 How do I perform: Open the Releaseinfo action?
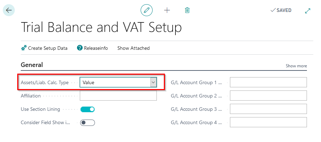click(96, 48)
